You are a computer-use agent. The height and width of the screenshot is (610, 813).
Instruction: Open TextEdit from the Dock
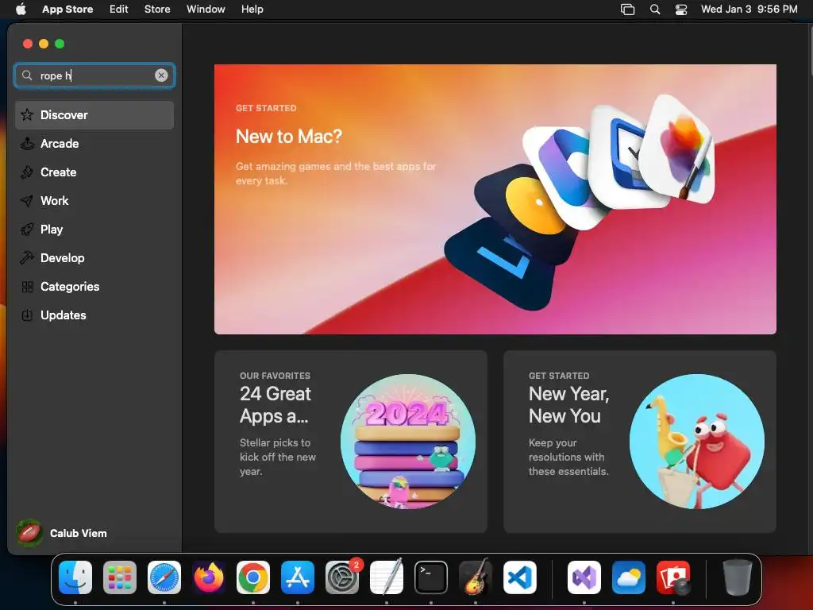click(x=387, y=577)
